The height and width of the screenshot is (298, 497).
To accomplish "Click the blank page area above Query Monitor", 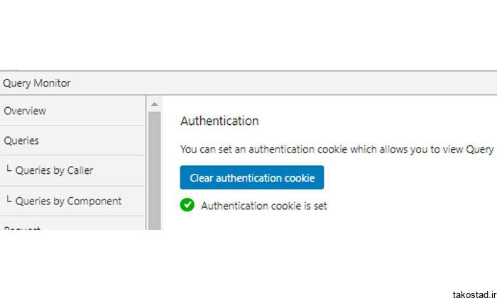I will tap(248, 35).
